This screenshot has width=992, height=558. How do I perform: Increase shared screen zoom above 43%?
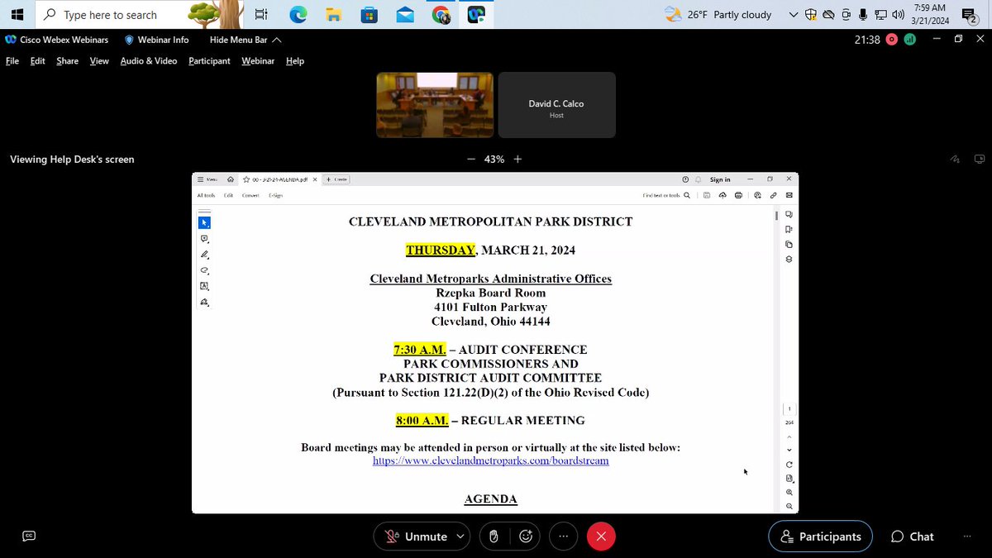pos(517,159)
